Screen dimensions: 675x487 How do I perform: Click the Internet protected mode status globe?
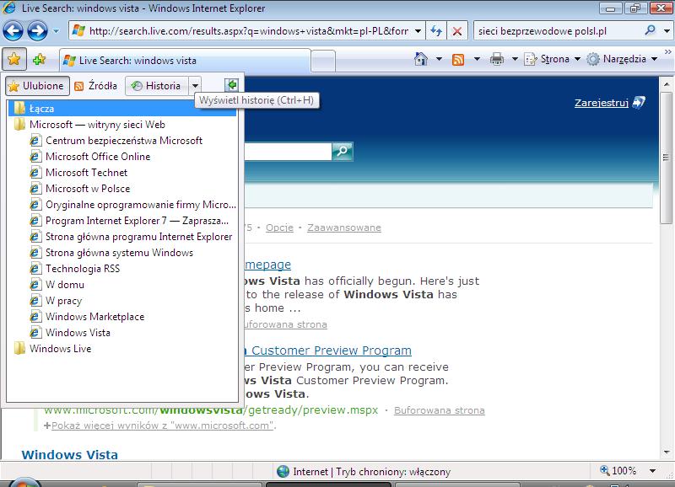(x=283, y=472)
